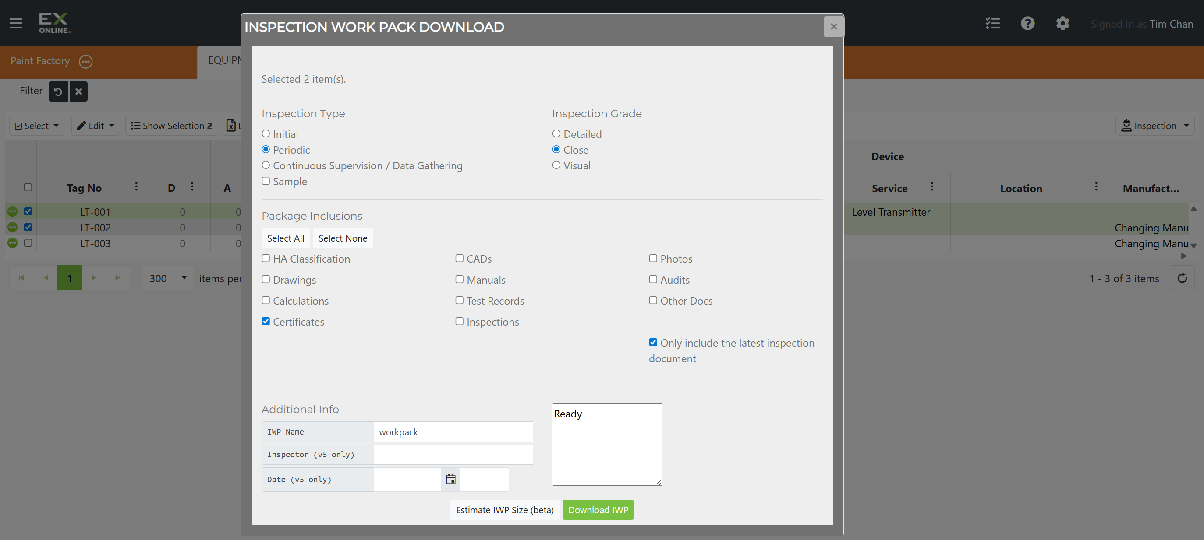Tick the Sample checkbox
The width and height of the screenshot is (1204, 540).
coord(266,181)
